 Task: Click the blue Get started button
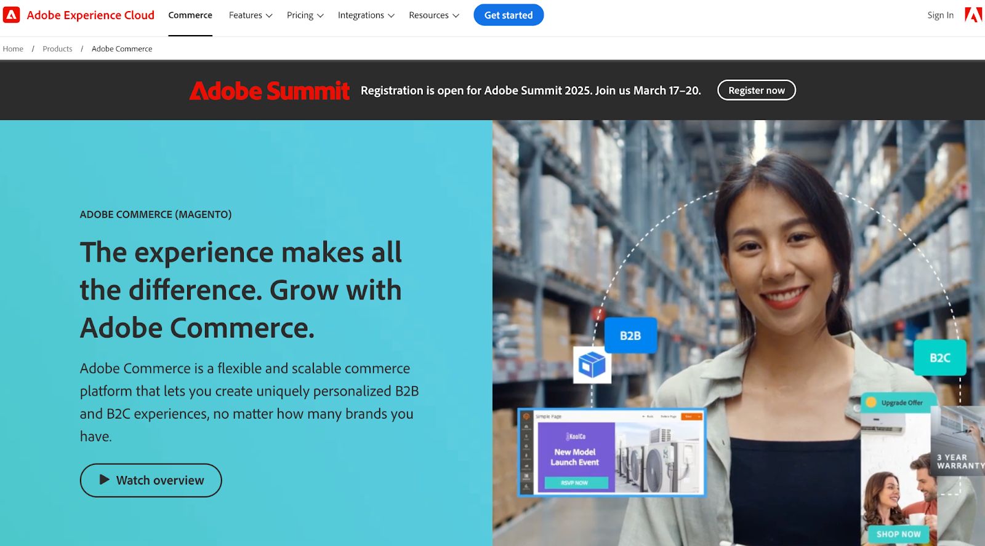509,15
